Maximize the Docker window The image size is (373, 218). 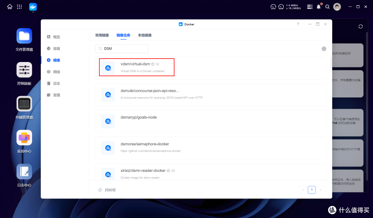click(318, 24)
